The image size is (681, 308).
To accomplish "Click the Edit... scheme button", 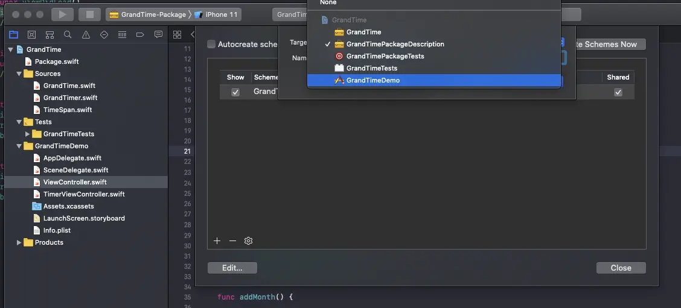I will [232, 268].
